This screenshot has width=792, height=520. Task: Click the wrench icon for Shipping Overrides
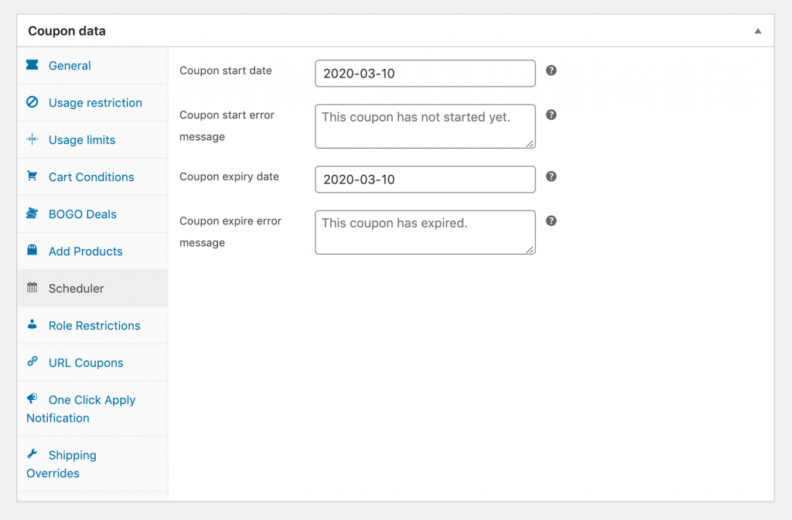(32, 454)
